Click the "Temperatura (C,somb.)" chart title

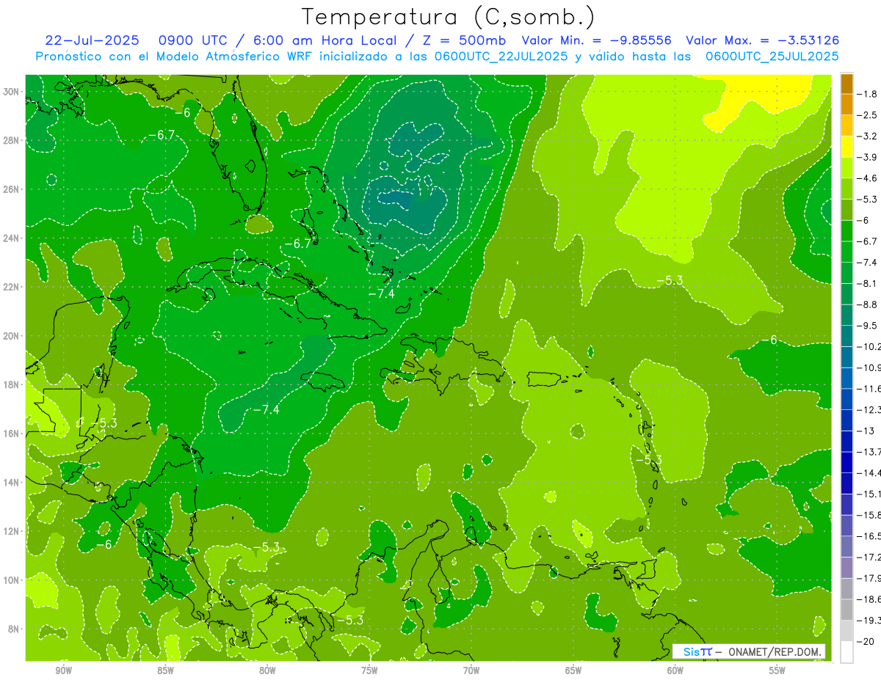449,17
